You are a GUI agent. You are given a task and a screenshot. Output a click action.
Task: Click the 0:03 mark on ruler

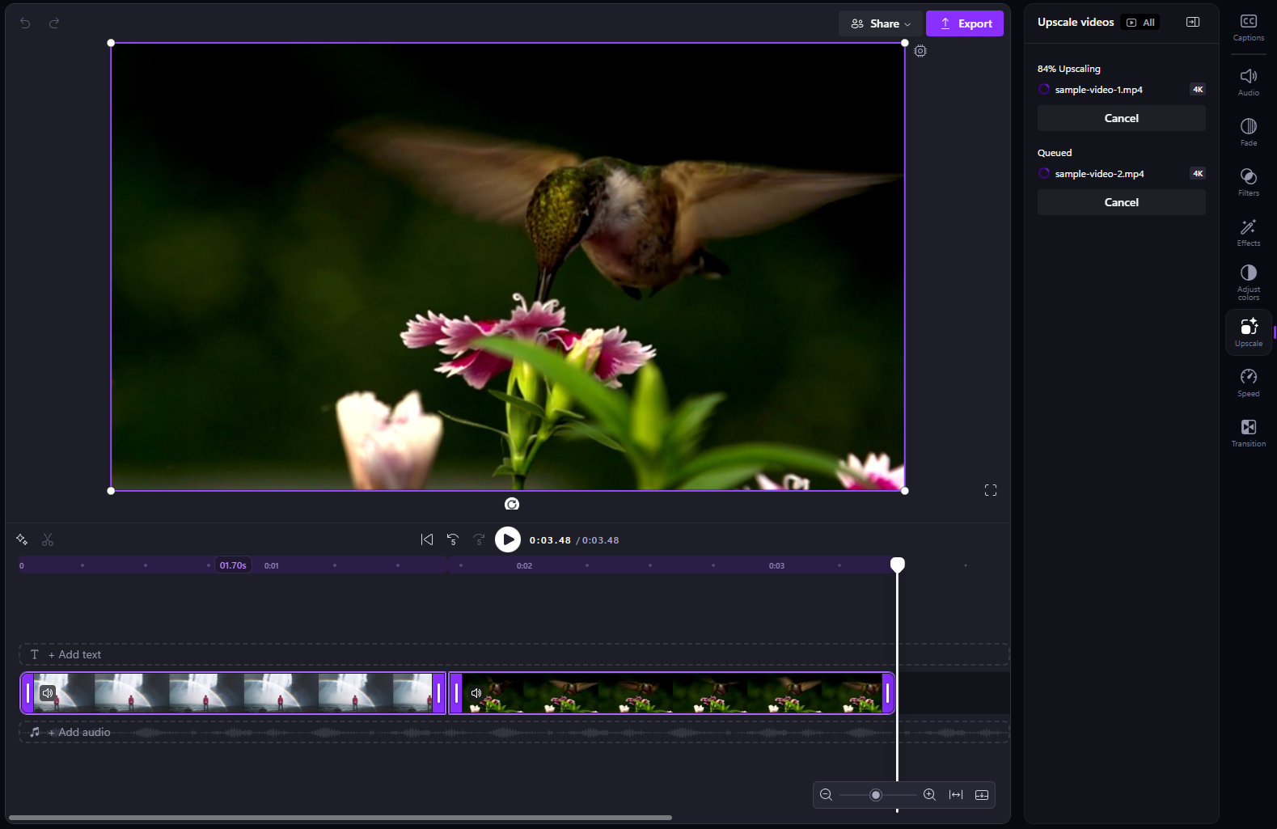click(776, 565)
